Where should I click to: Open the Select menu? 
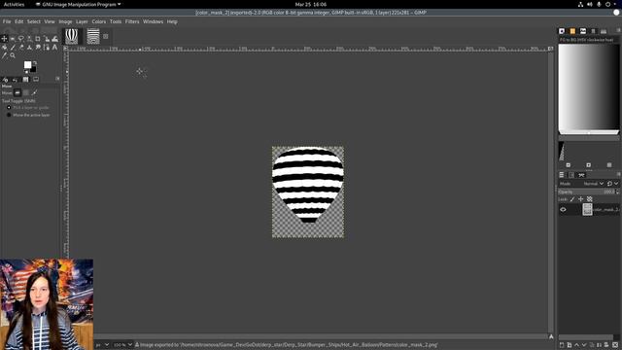(34, 21)
